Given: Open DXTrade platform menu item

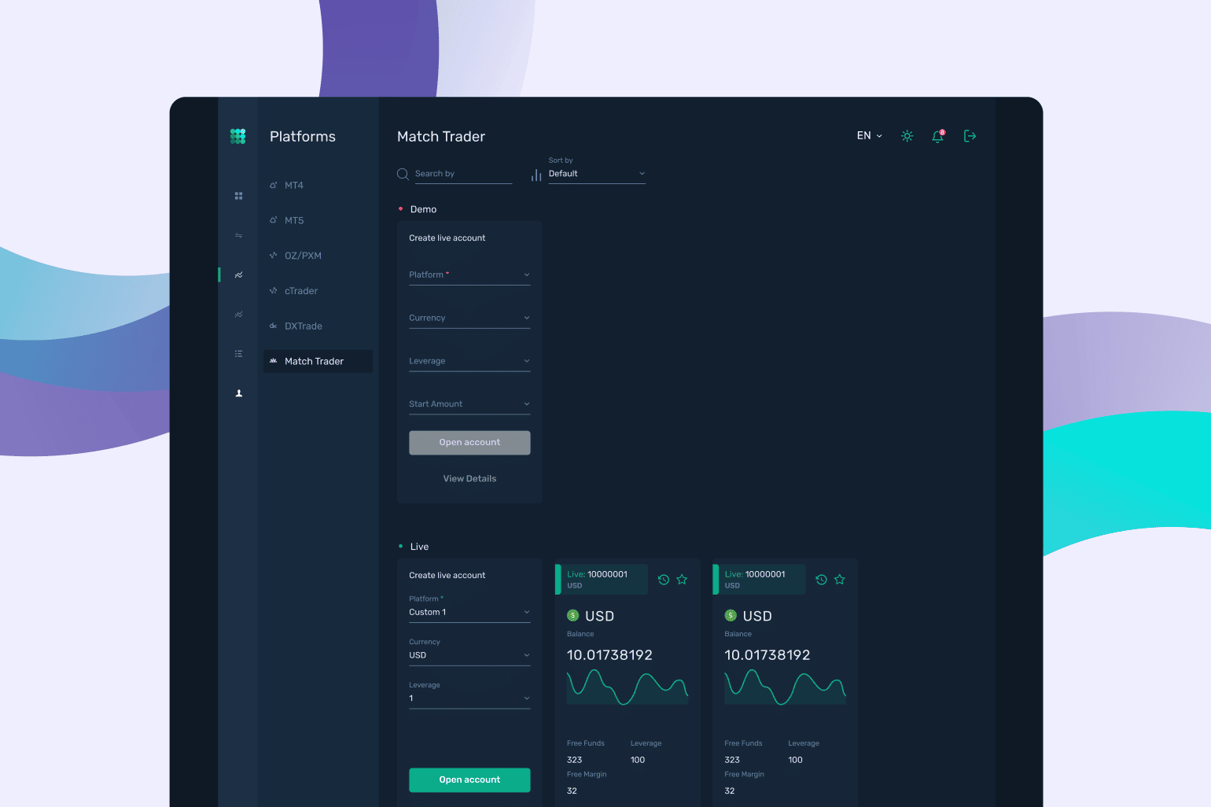Looking at the screenshot, I should [318, 326].
